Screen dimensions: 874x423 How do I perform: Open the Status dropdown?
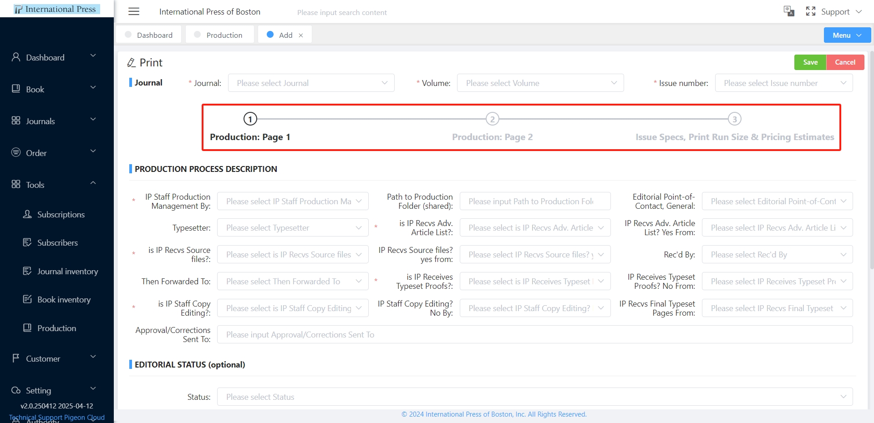(x=535, y=397)
